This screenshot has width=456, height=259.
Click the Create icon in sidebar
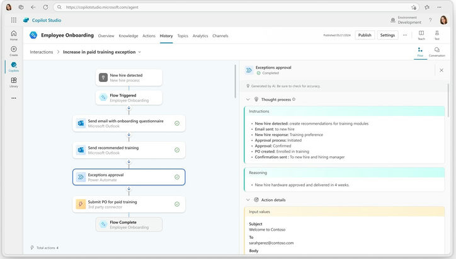(14, 50)
